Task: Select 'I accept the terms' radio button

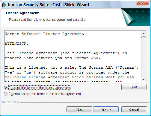Action: click(x=6, y=88)
